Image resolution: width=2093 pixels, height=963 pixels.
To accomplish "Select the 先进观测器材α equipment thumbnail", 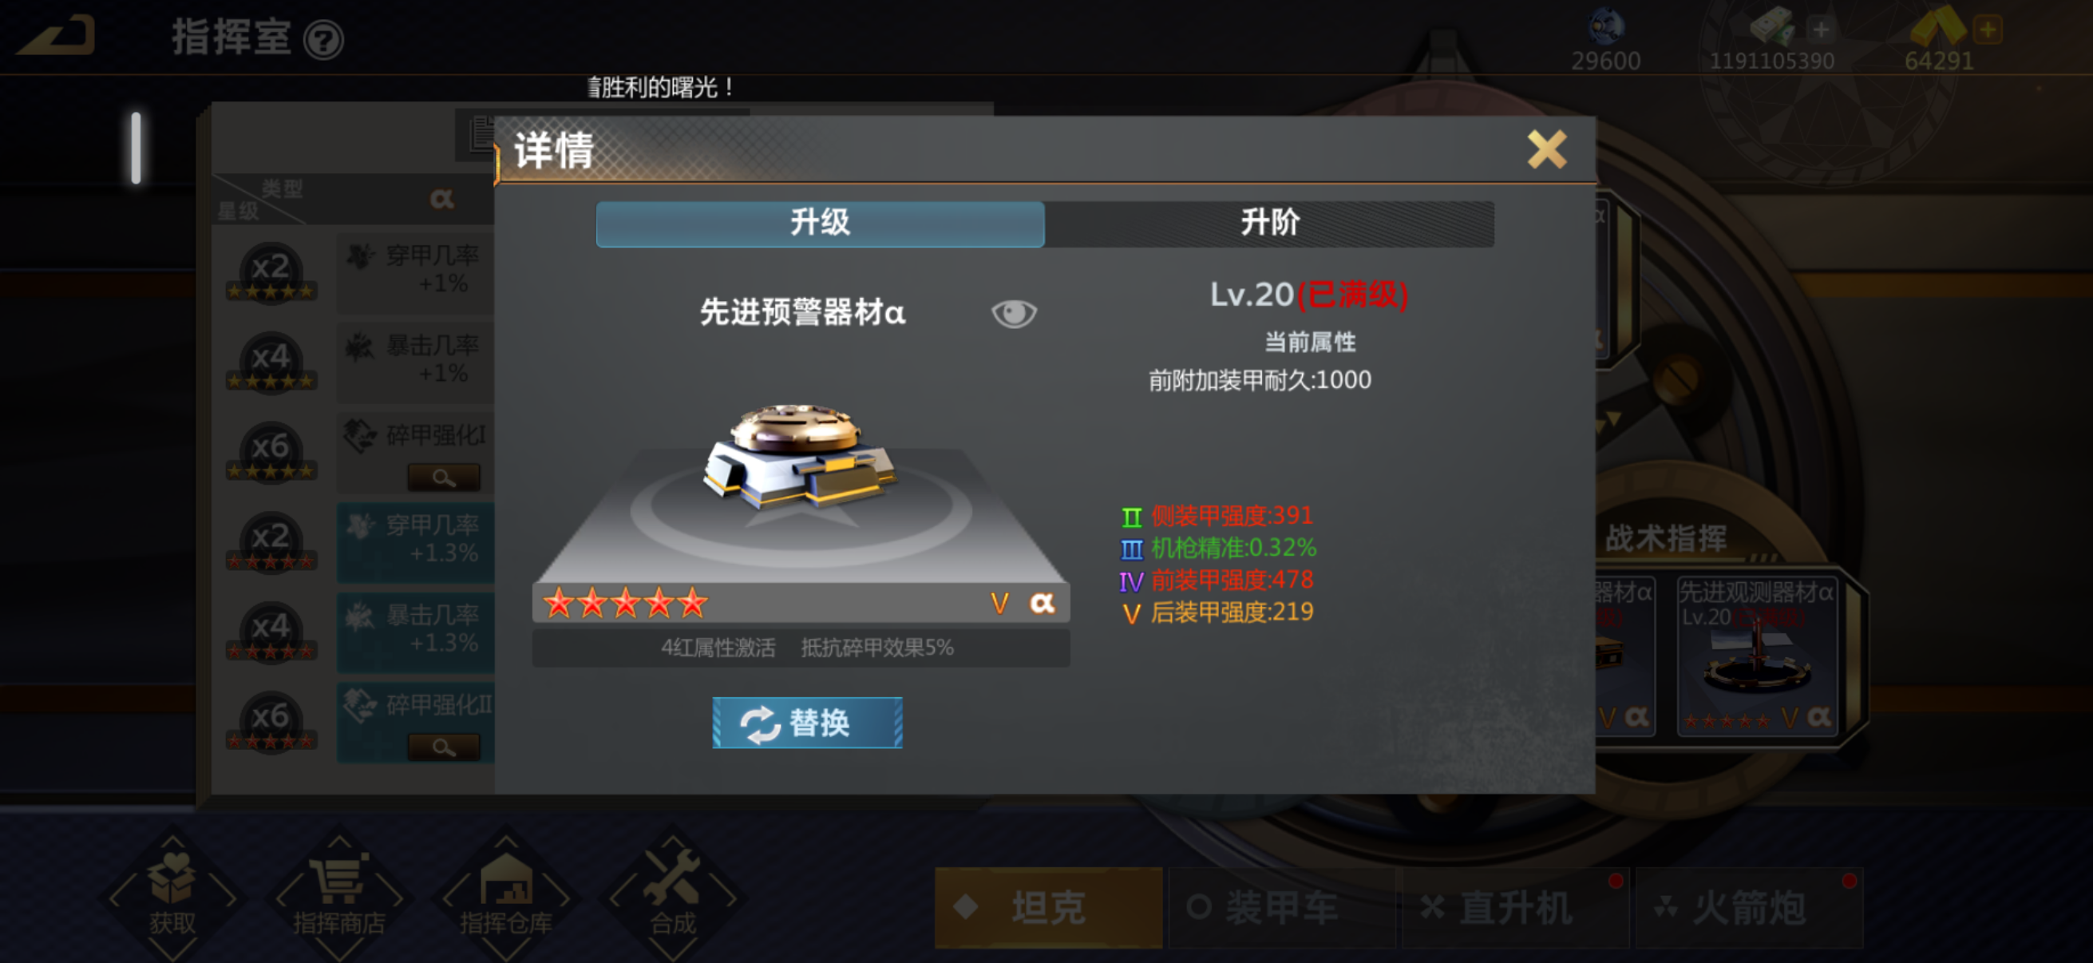I will tap(1757, 655).
